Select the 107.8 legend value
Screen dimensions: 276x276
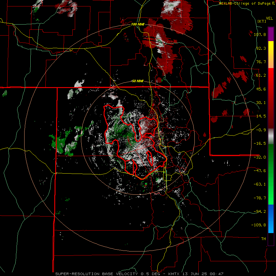(260, 34)
